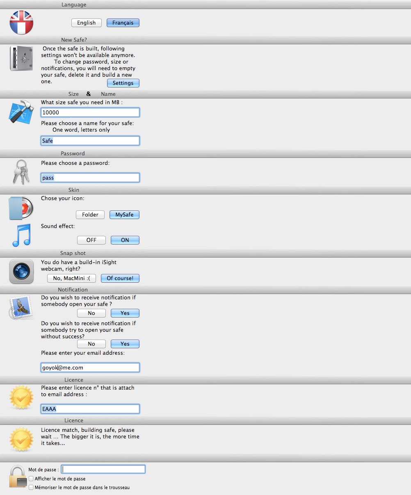Check Afficher le mot de passe
This screenshot has height=495, width=411.
tap(31, 479)
